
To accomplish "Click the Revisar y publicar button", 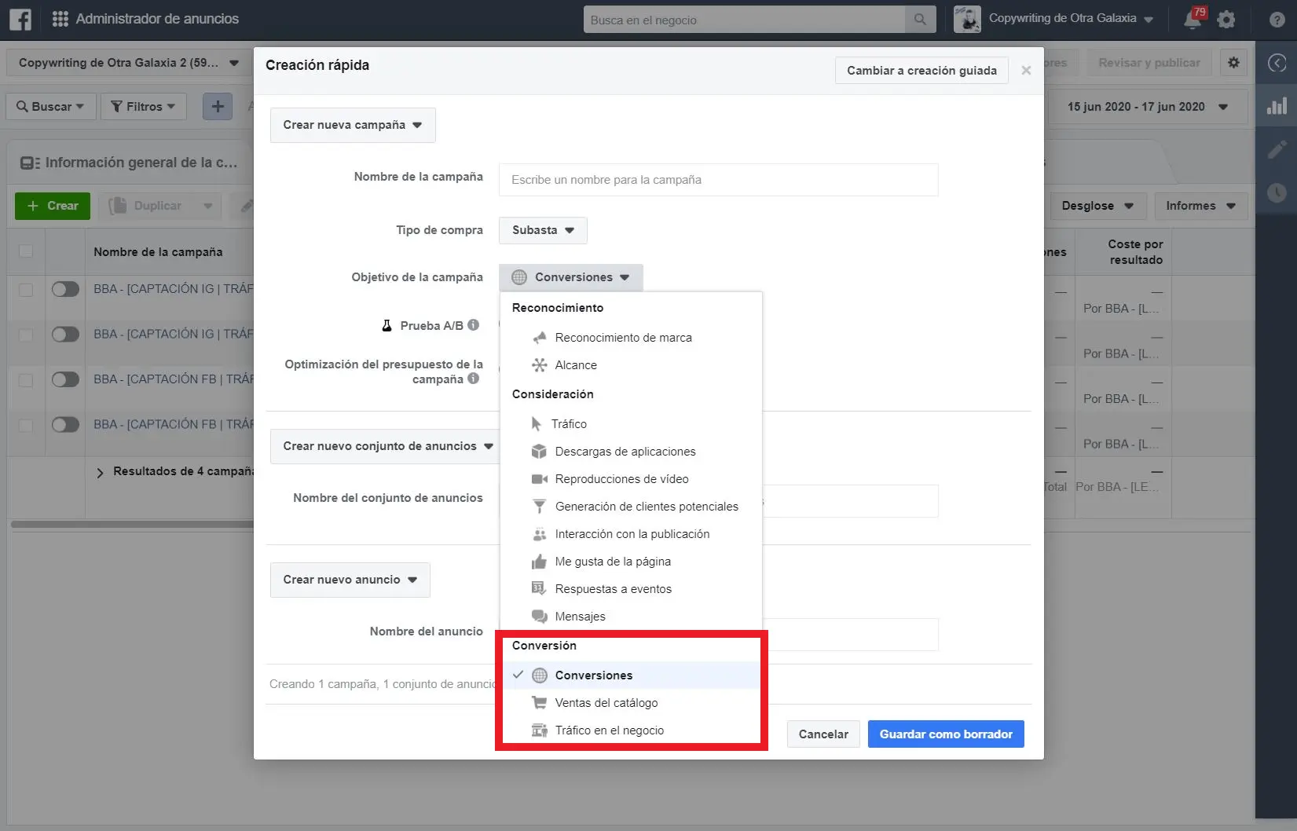I will pyautogui.click(x=1149, y=63).
